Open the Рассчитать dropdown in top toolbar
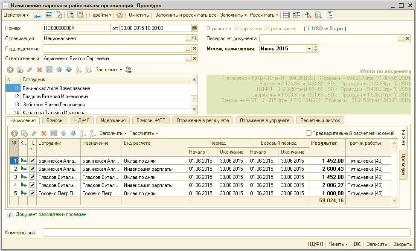 [264, 15]
